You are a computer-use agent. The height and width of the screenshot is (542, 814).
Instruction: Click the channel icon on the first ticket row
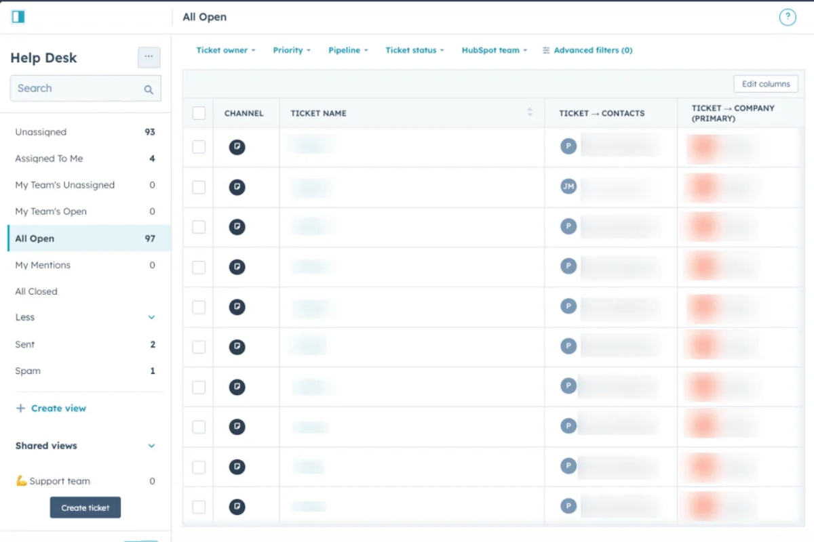tap(237, 147)
